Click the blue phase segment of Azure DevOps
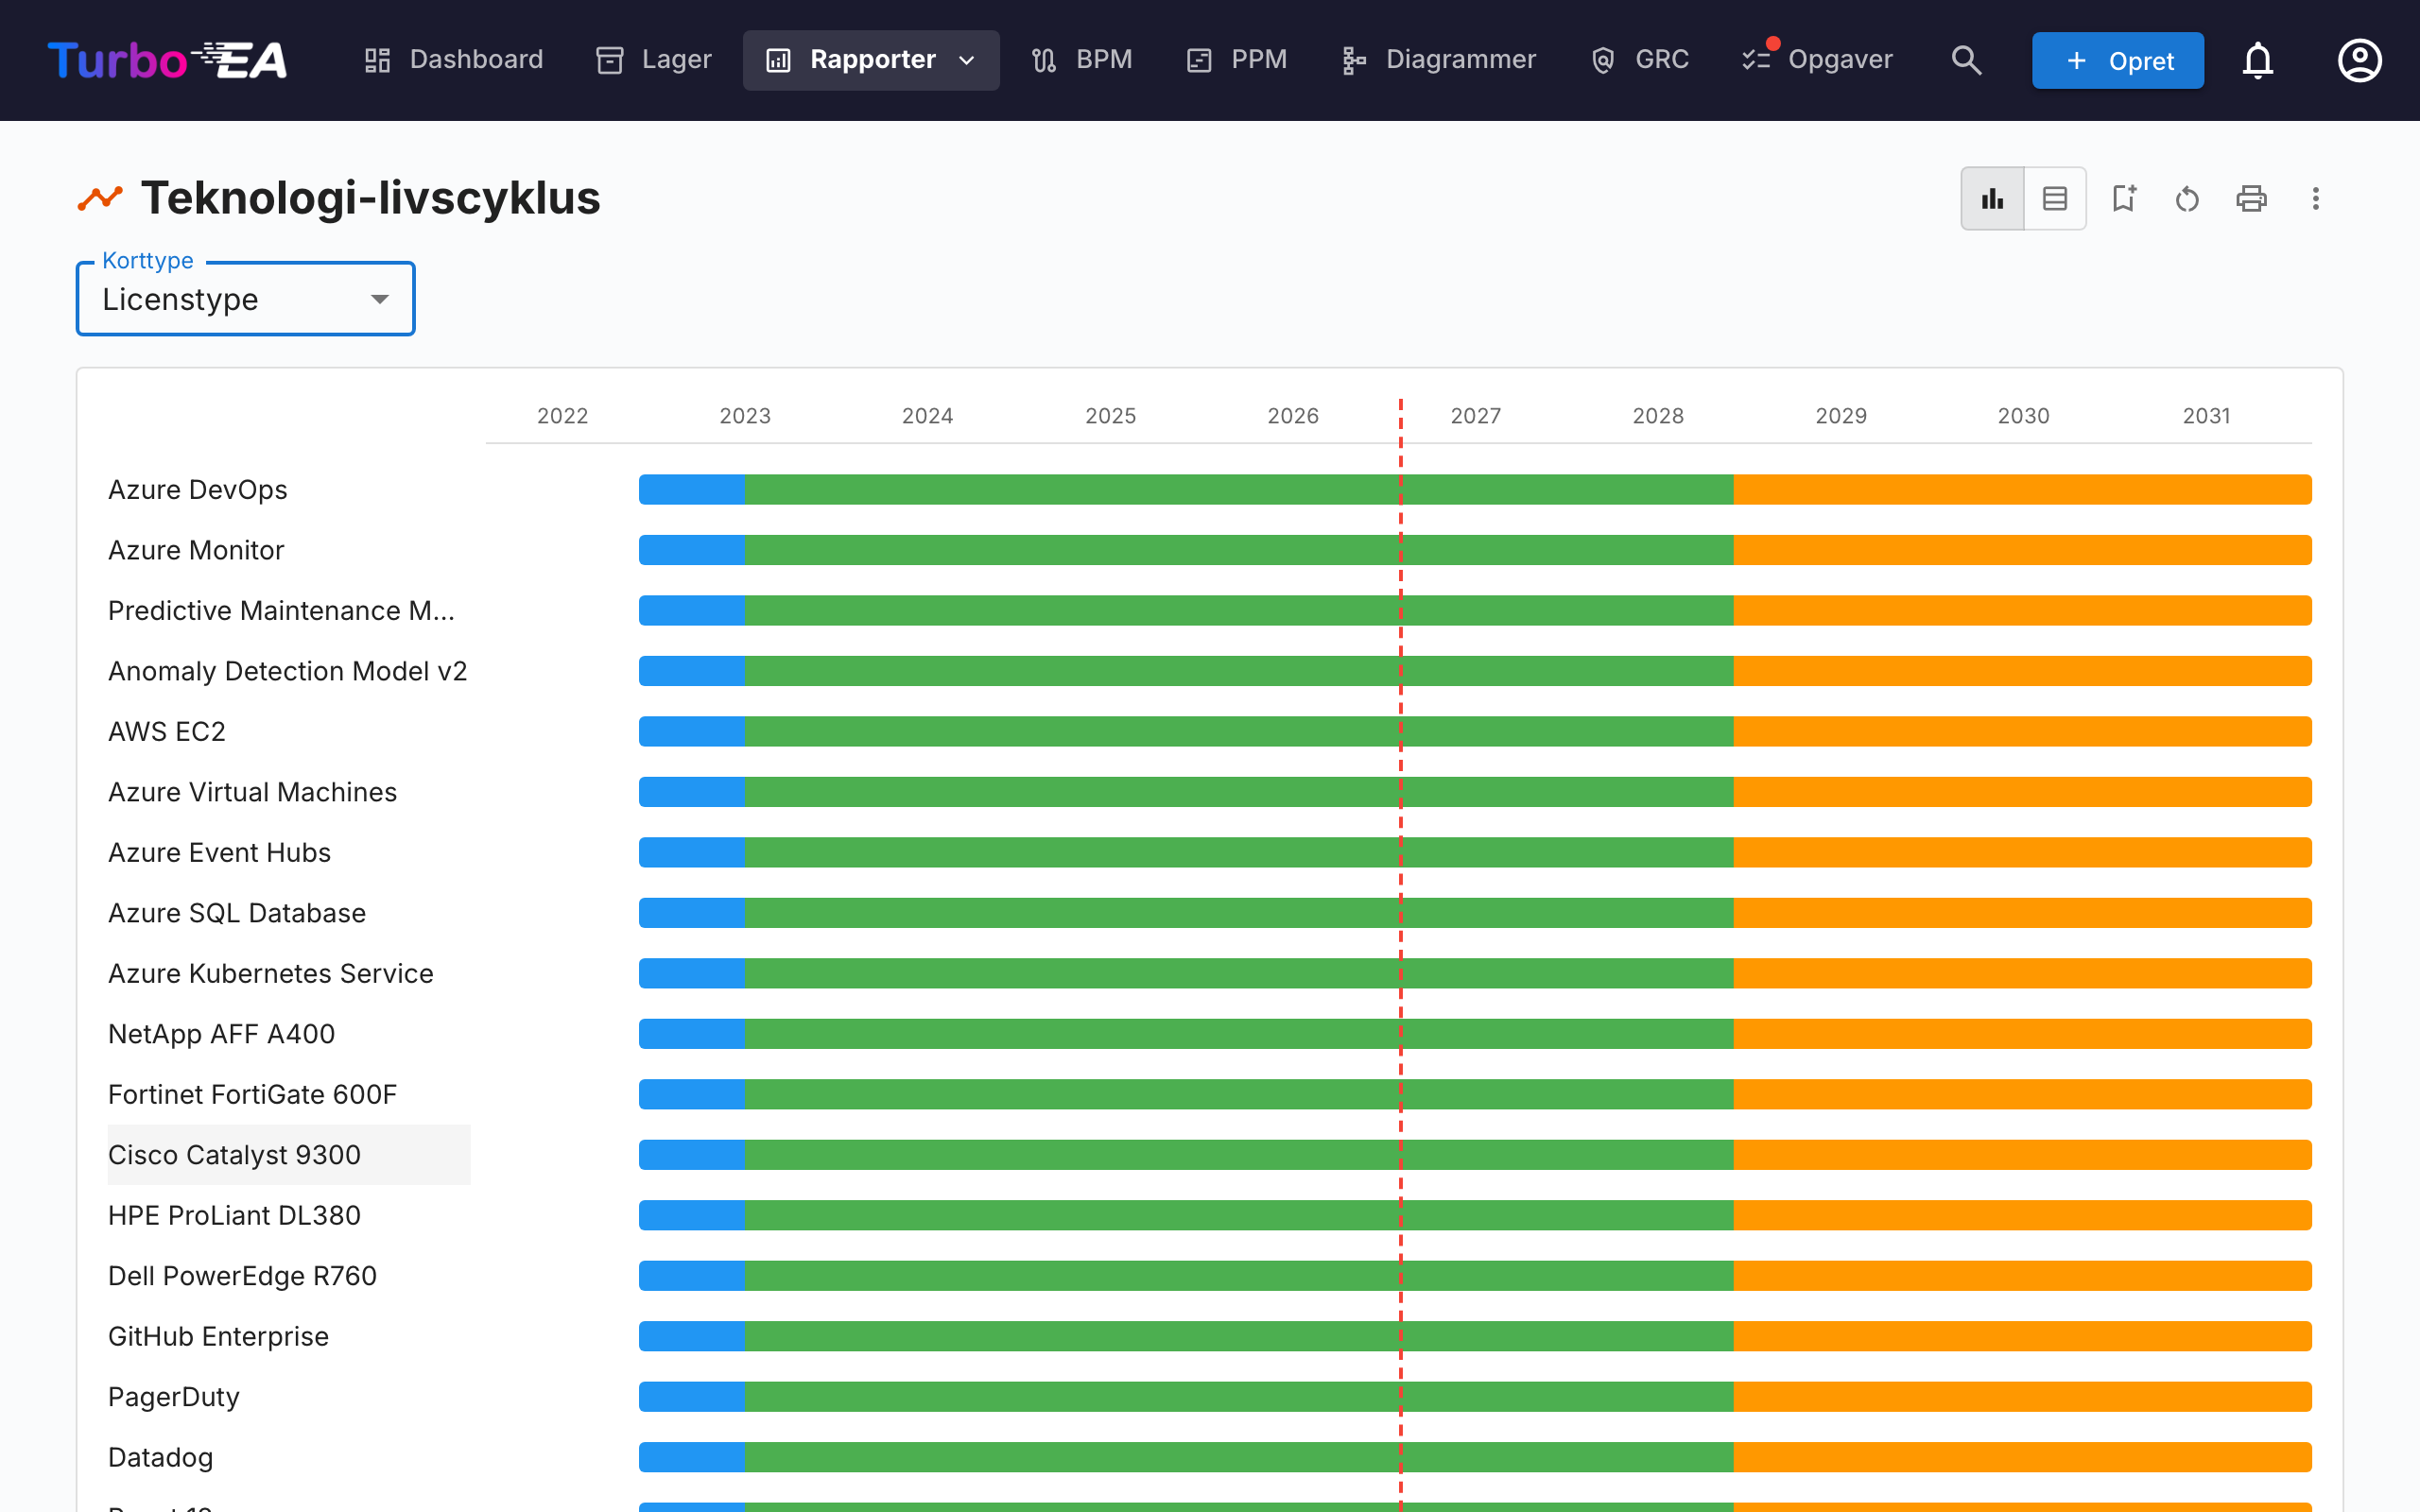Image resolution: width=2420 pixels, height=1512 pixels. pyautogui.click(x=692, y=490)
